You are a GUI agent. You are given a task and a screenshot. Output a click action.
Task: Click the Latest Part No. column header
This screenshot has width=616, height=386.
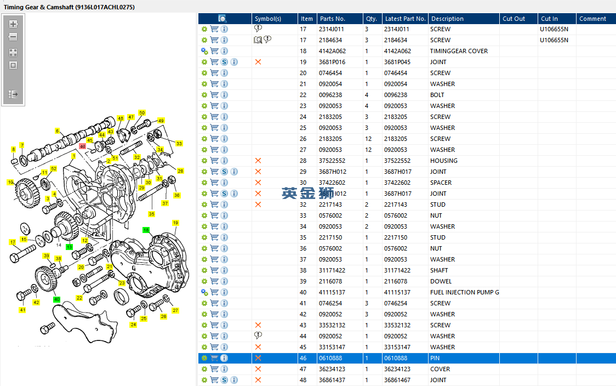click(405, 19)
